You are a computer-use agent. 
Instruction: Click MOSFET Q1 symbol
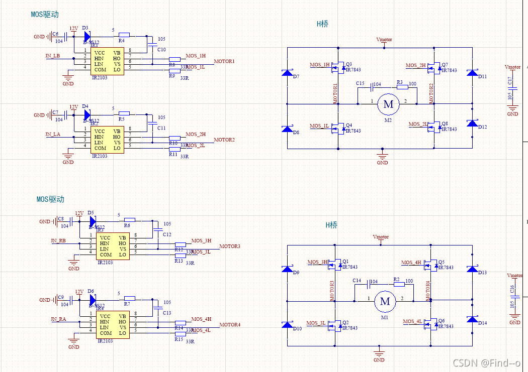point(335,265)
